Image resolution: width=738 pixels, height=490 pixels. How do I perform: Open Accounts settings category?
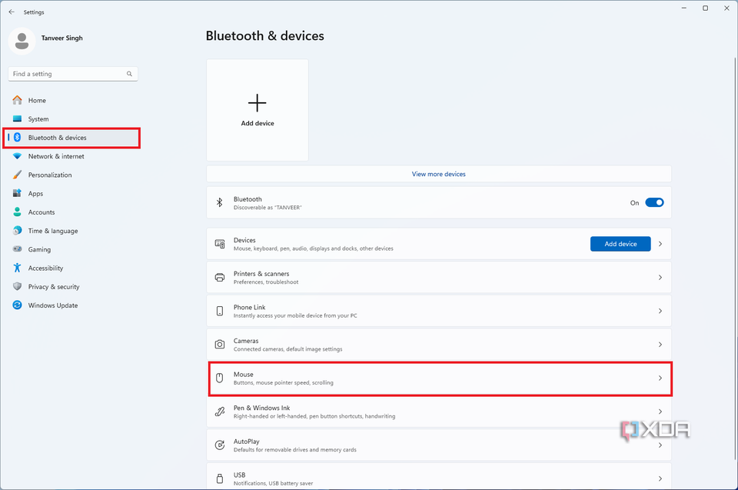pos(71,212)
